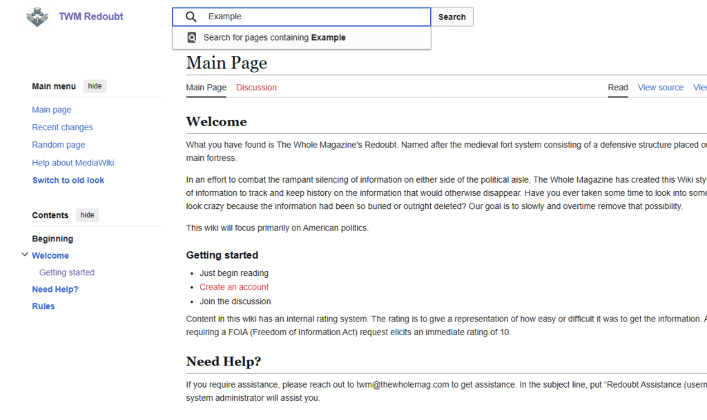Jump to Rules section in Contents

click(x=43, y=306)
